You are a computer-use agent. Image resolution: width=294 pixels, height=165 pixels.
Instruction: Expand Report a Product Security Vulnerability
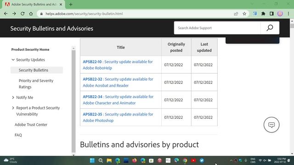coord(13,108)
